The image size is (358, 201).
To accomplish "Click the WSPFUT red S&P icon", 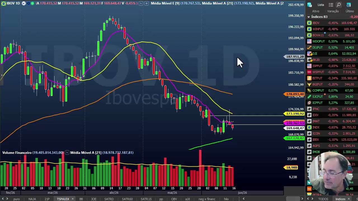I will pyautogui.click(x=309, y=72).
